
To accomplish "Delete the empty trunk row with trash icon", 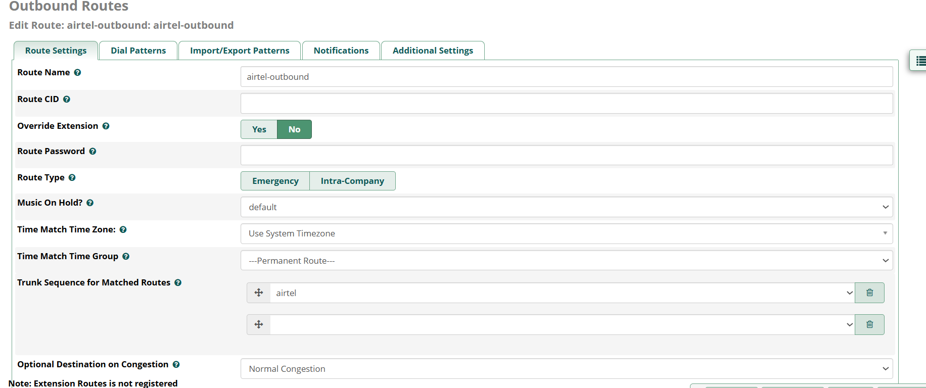I will 869,325.
